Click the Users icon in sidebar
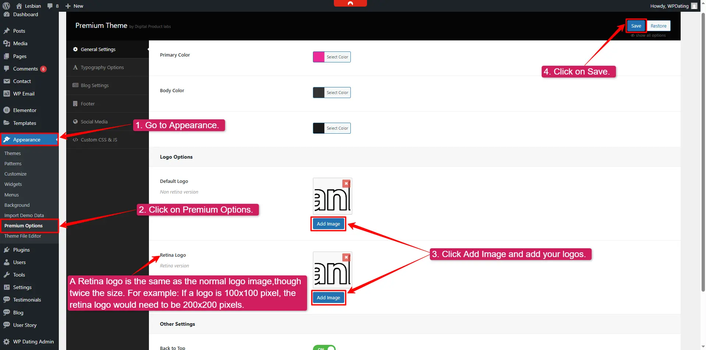 7,262
